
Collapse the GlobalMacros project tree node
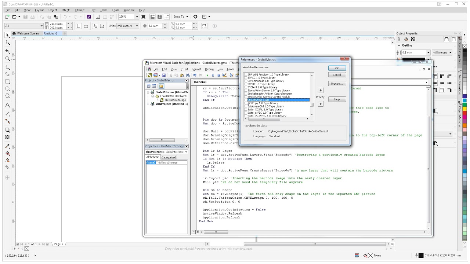[x=148, y=92]
